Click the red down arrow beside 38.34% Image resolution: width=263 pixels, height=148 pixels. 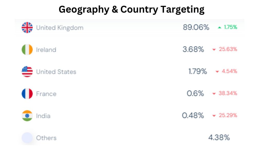214,94
